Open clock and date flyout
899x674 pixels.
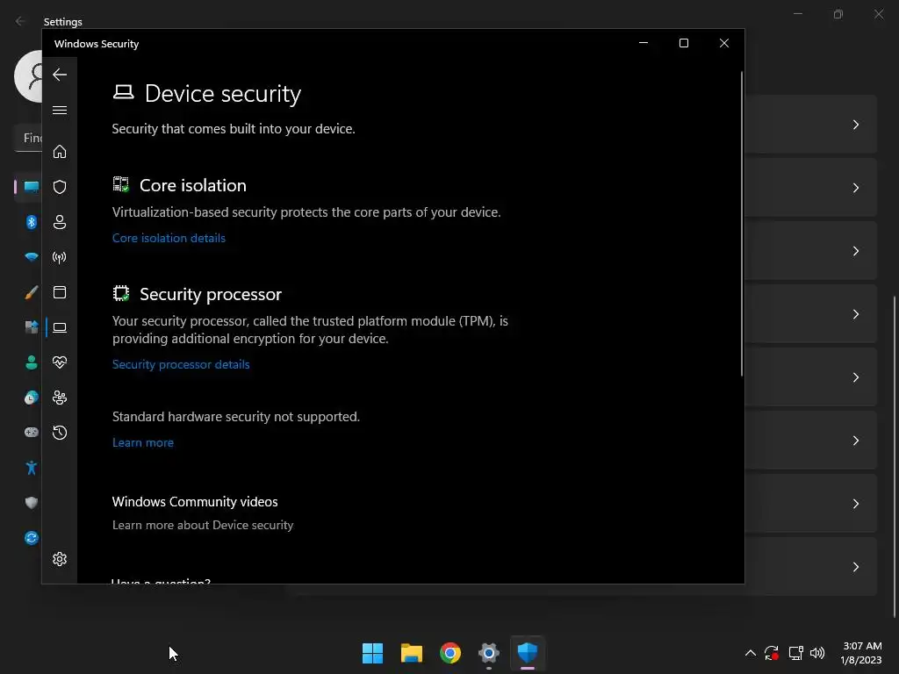(861, 653)
